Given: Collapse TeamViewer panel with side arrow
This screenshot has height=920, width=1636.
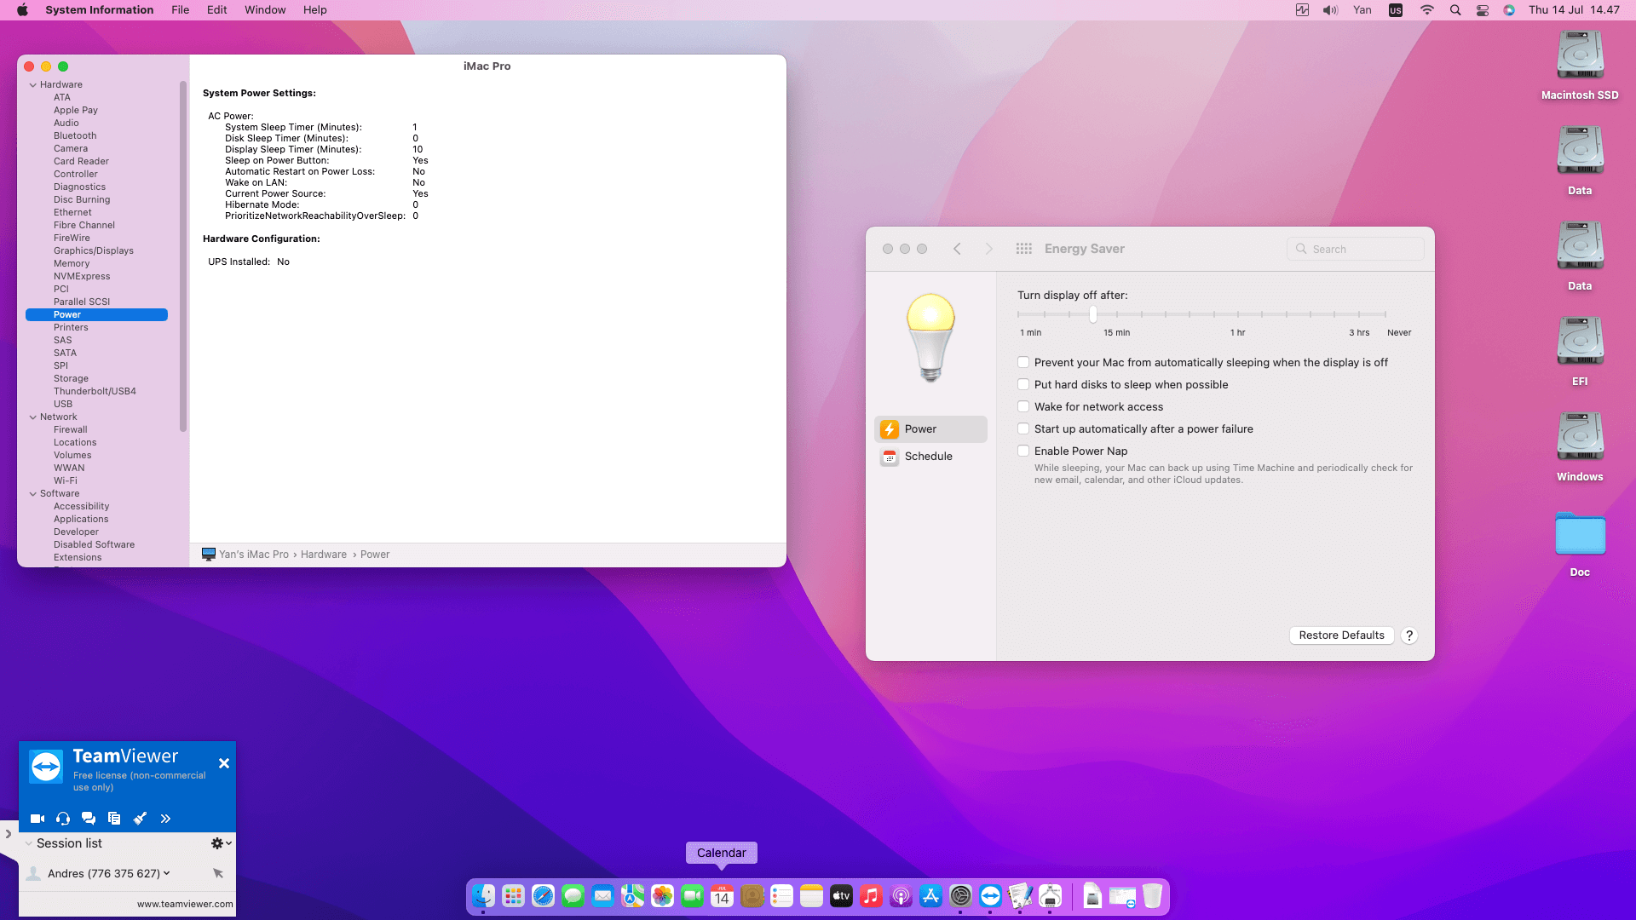Looking at the screenshot, I should click(x=9, y=834).
